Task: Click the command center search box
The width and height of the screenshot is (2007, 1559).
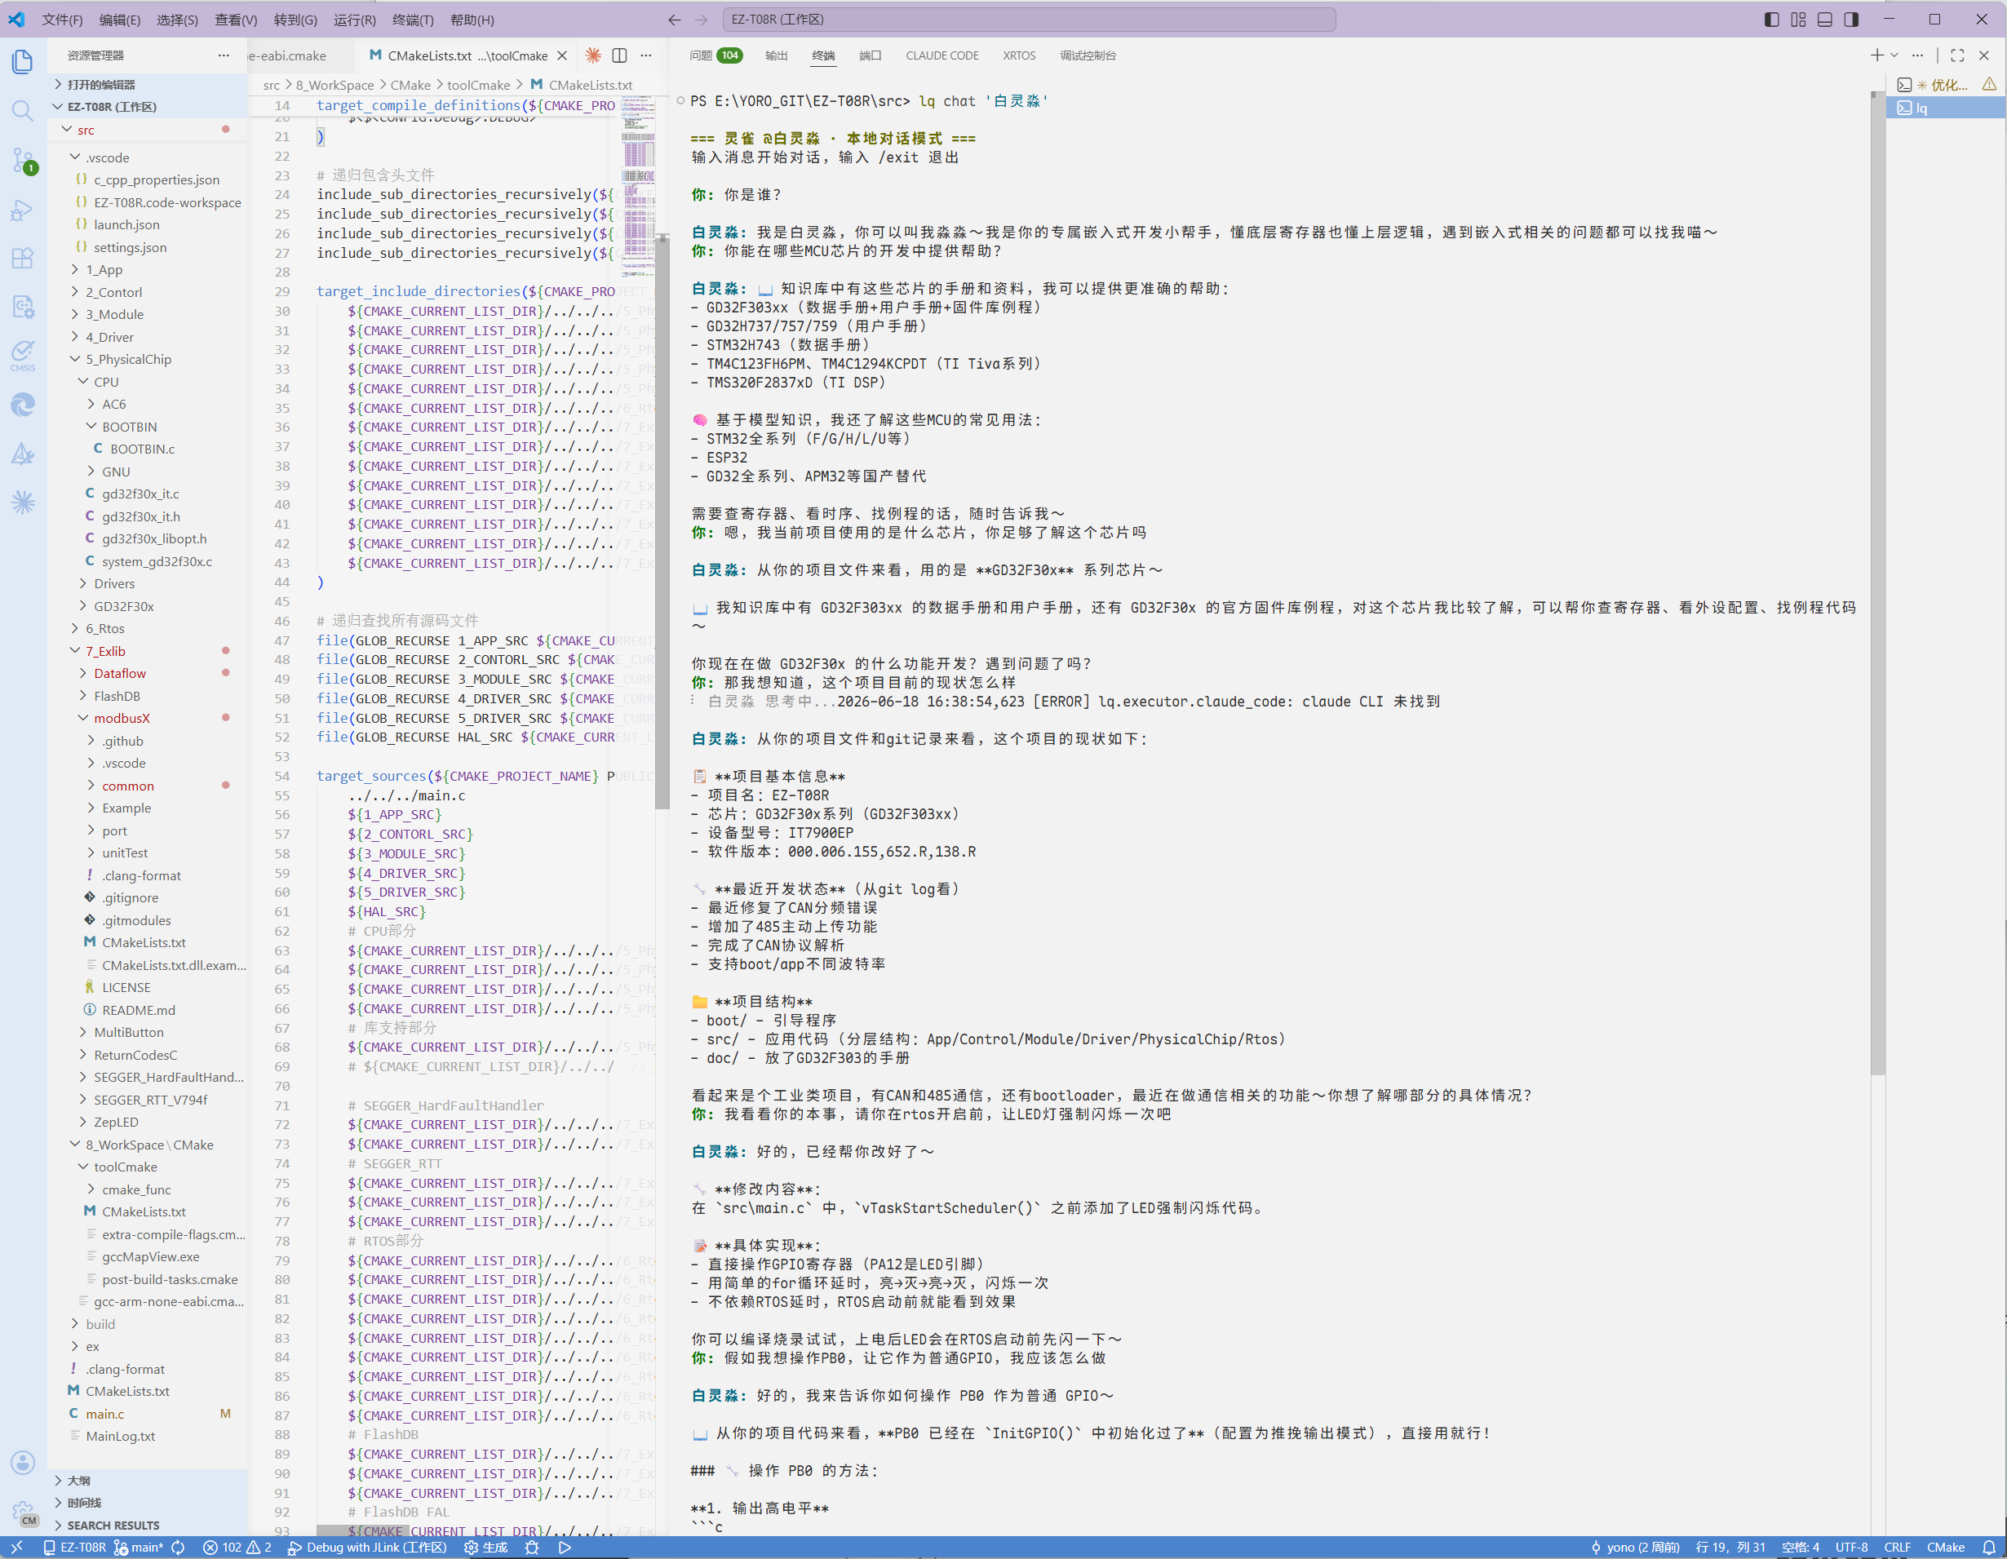Action: pyautogui.click(x=1028, y=20)
